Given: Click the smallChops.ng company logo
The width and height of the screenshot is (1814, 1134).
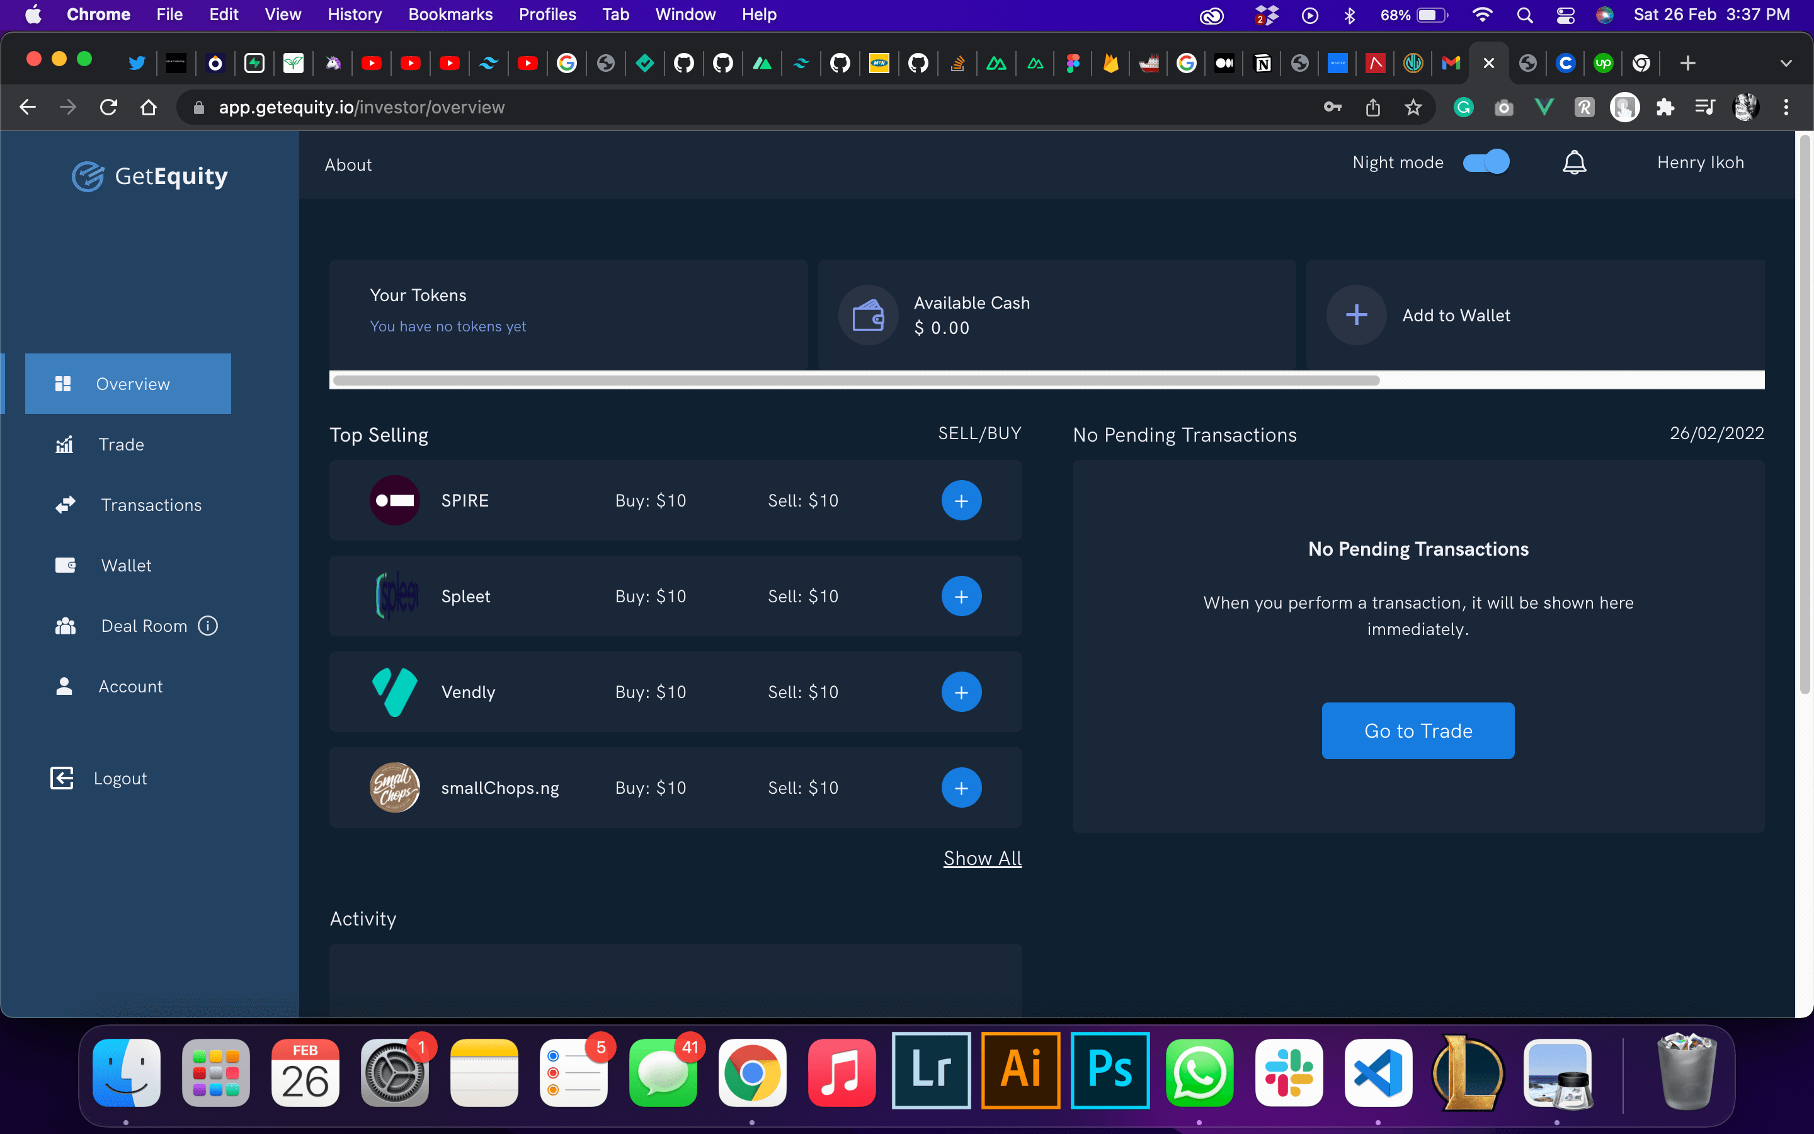Looking at the screenshot, I should (395, 787).
